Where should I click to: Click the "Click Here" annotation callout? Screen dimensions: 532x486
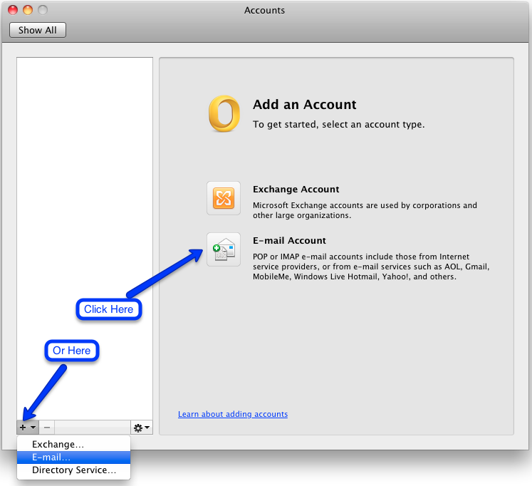(108, 309)
